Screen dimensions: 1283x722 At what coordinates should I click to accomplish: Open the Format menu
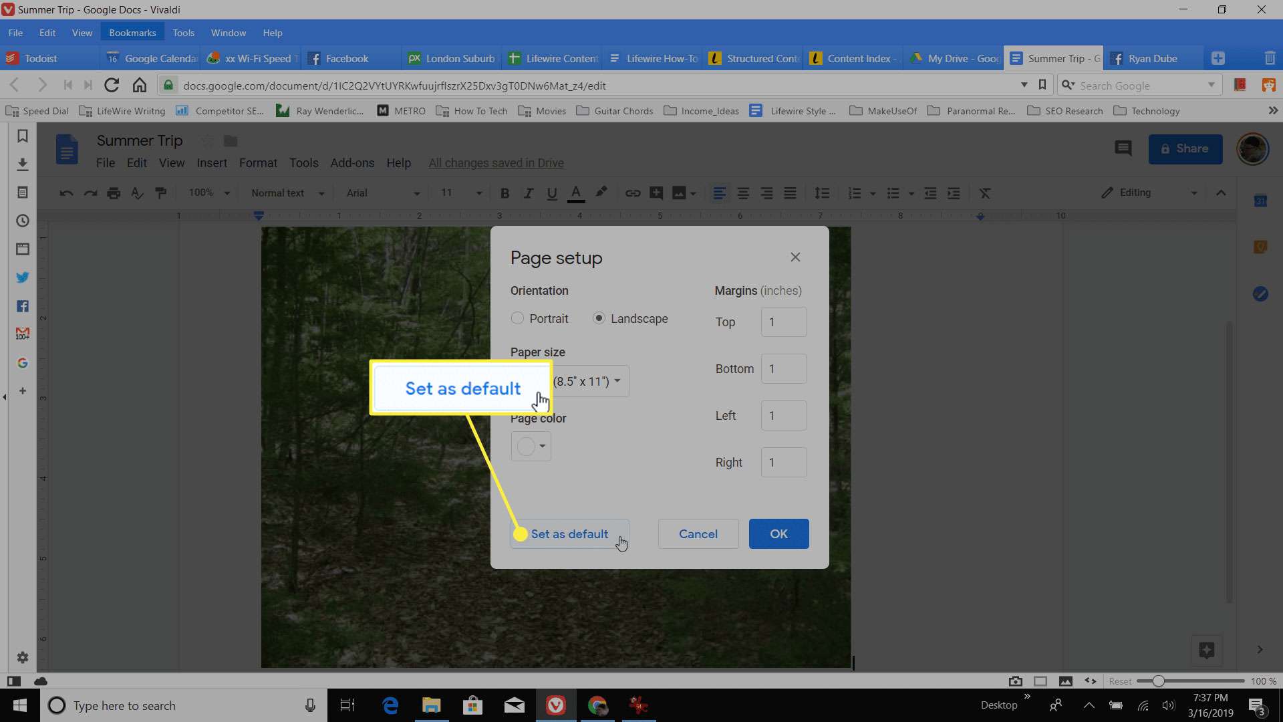[x=258, y=162]
